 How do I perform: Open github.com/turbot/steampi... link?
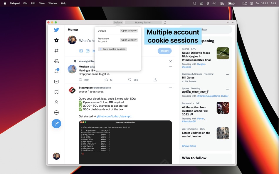pos(115,117)
